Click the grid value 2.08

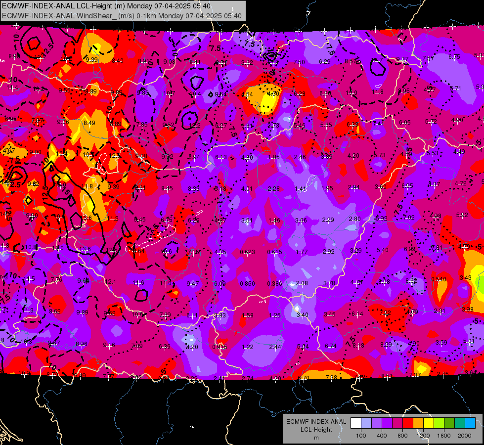pyautogui.click(x=302, y=283)
